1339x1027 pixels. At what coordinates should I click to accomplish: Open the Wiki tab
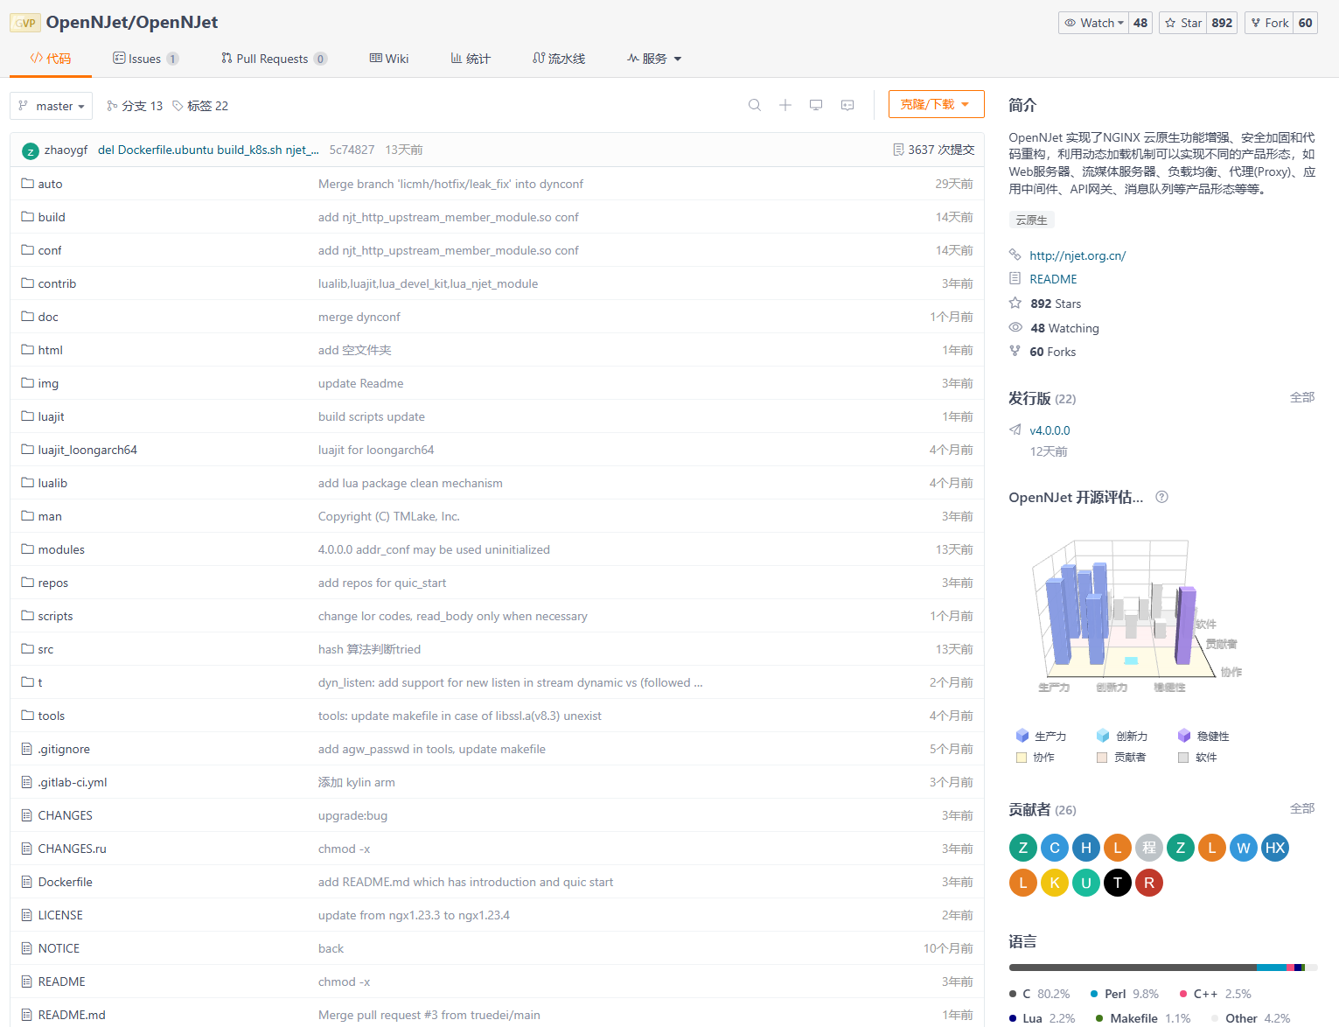pos(389,59)
